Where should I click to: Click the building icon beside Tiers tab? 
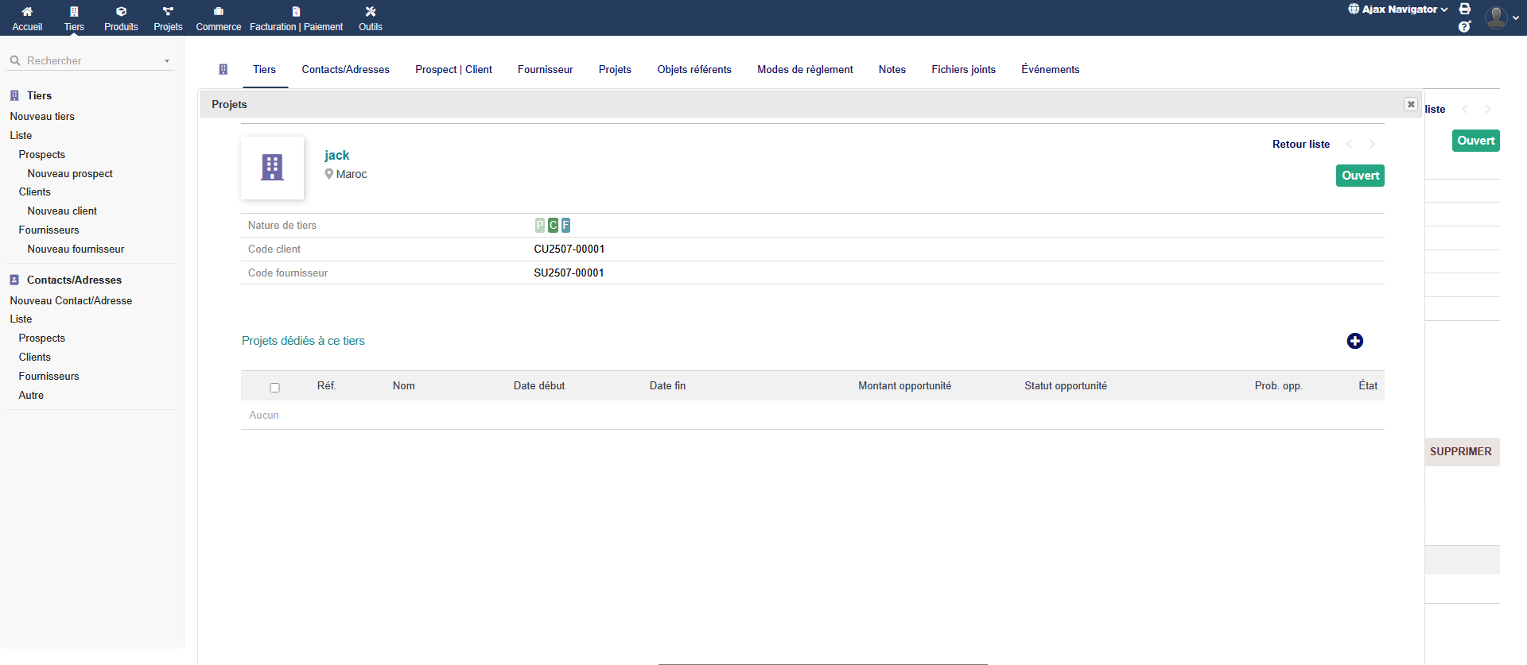click(x=223, y=70)
